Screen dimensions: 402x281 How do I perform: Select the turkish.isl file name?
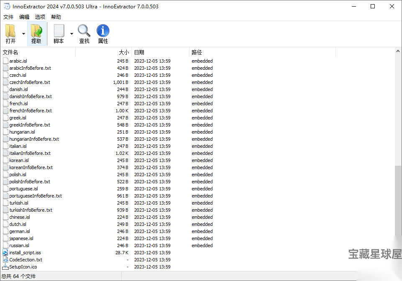coord(19,203)
